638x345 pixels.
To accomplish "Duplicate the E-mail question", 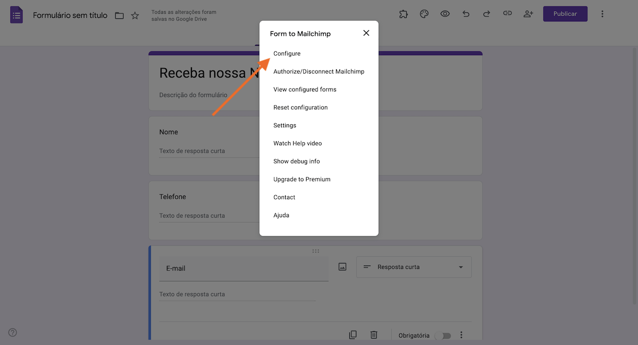I will click(x=353, y=335).
